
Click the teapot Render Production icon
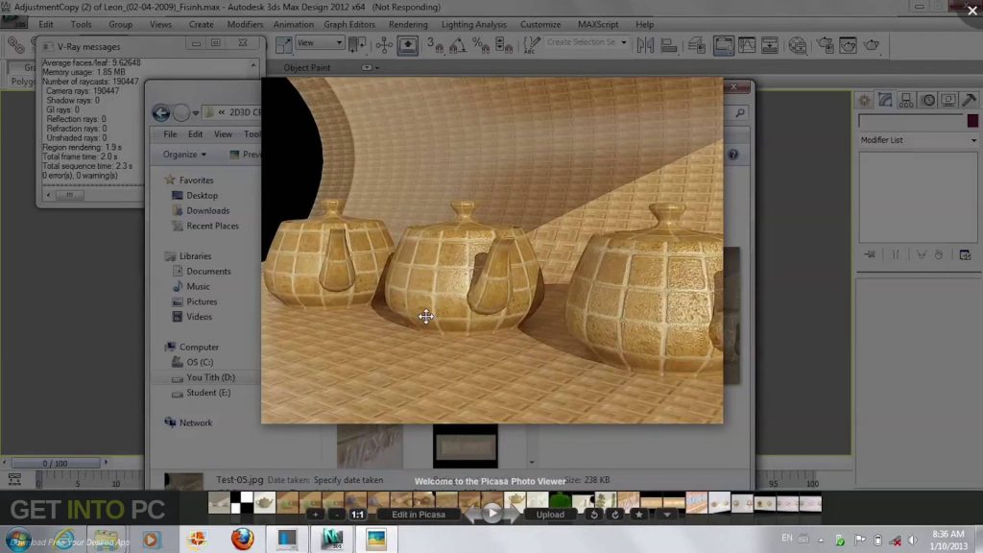872,45
